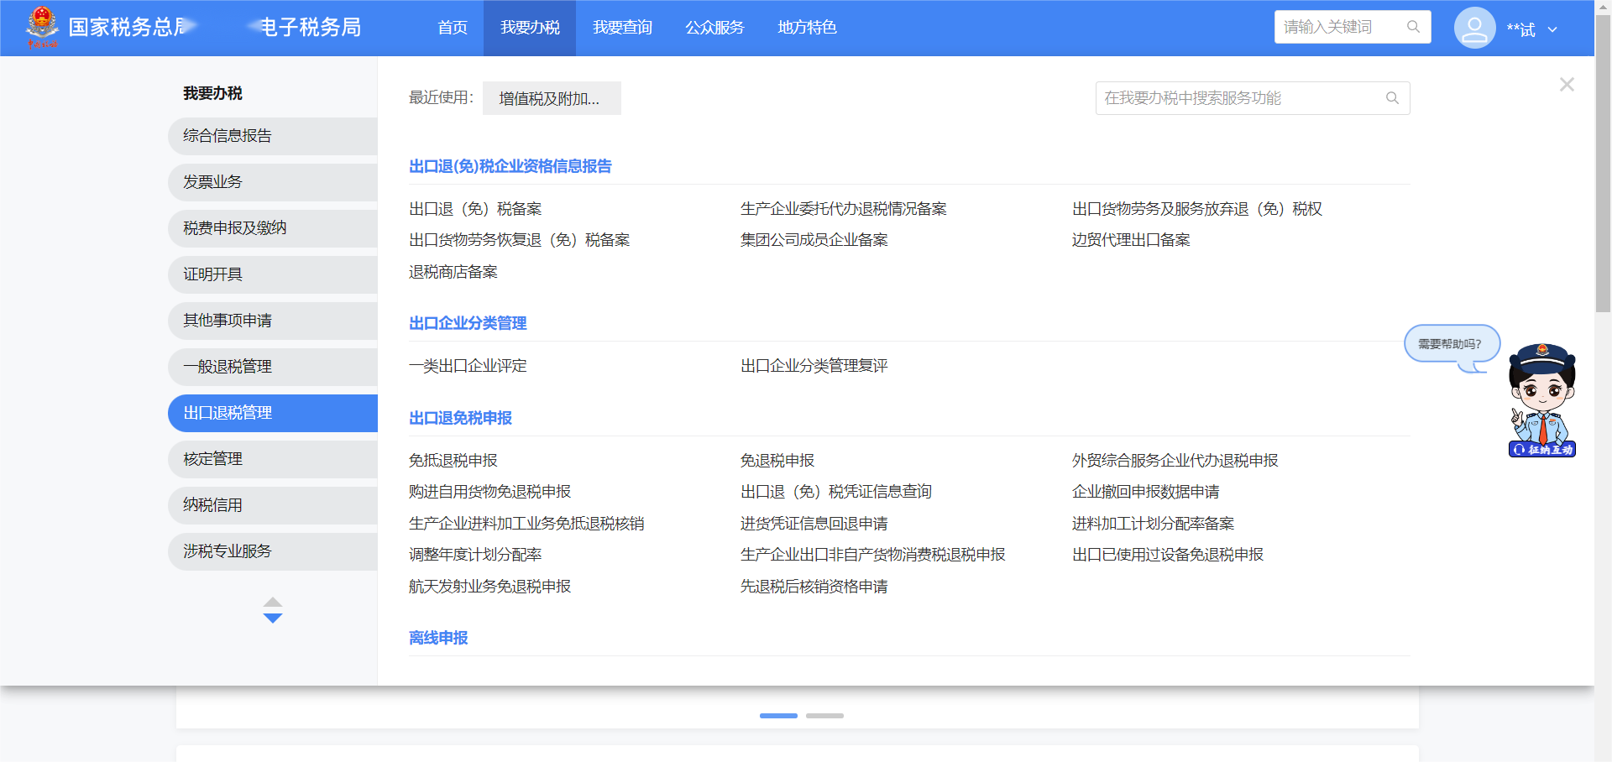Open the 出口退（免）税备案 link
Image resolution: width=1612 pixels, height=762 pixels.
coord(475,209)
